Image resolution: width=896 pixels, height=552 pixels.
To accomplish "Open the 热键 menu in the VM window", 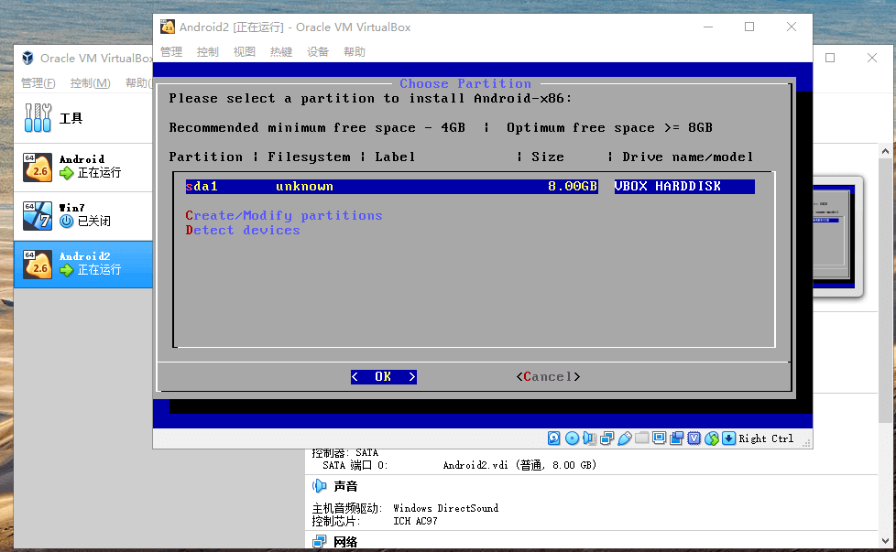I will [x=280, y=52].
